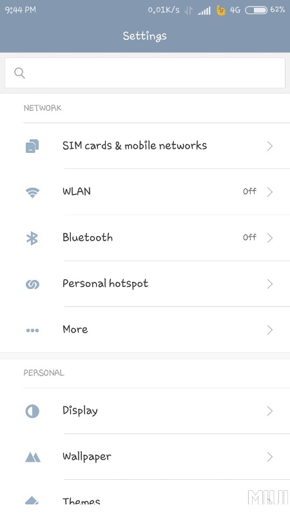Tap the search magnifier icon
Screen dimensions: 290x516
tap(20, 73)
